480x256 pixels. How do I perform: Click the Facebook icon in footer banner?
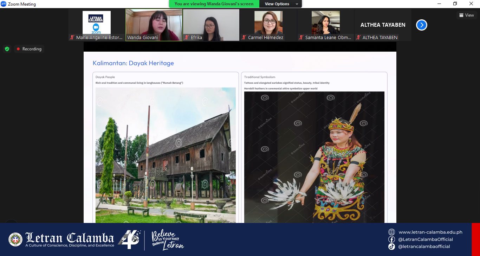[x=391, y=239]
